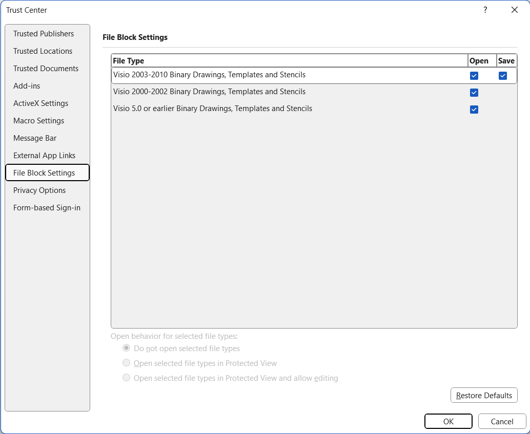Toggle Open for Visio 2000-2002 files

pyautogui.click(x=474, y=93)
